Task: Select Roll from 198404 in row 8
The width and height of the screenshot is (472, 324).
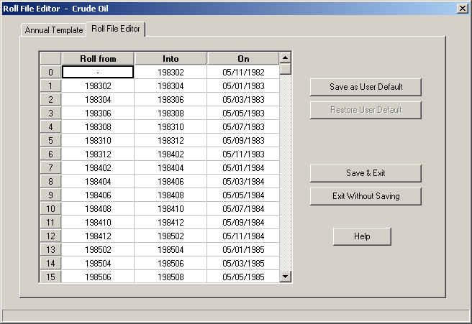Action: pyautogui.click(x=98, y=182)
